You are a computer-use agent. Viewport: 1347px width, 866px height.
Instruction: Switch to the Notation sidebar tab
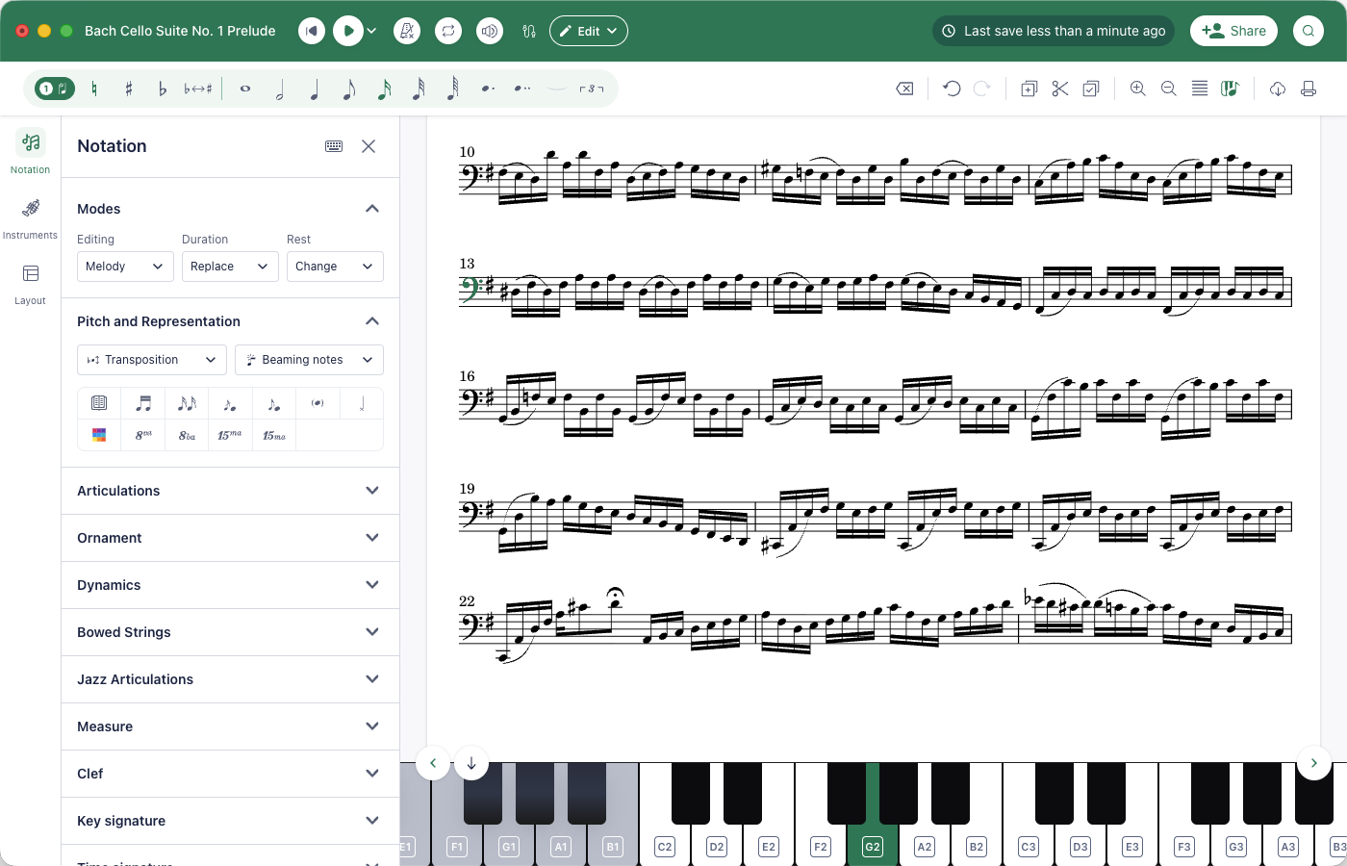coord(30,152)
